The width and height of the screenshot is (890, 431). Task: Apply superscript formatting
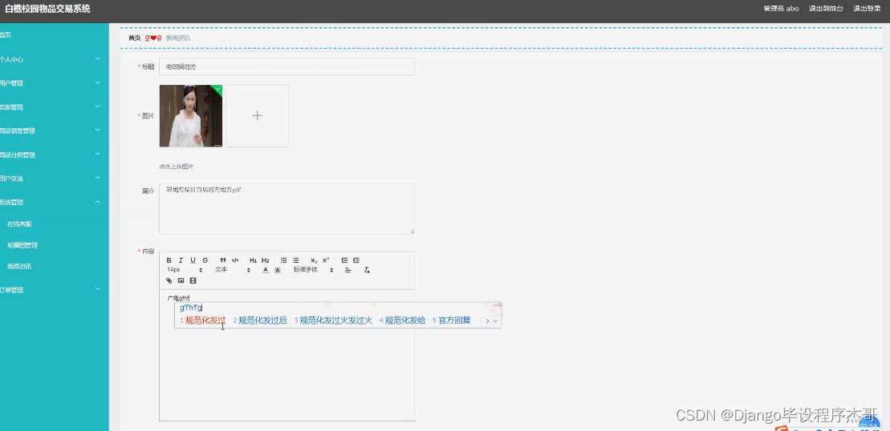point(326,260)
